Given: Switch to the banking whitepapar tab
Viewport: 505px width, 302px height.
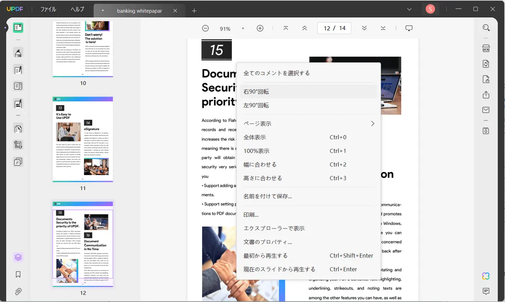Looking at the screenshot, I should 139,11.
